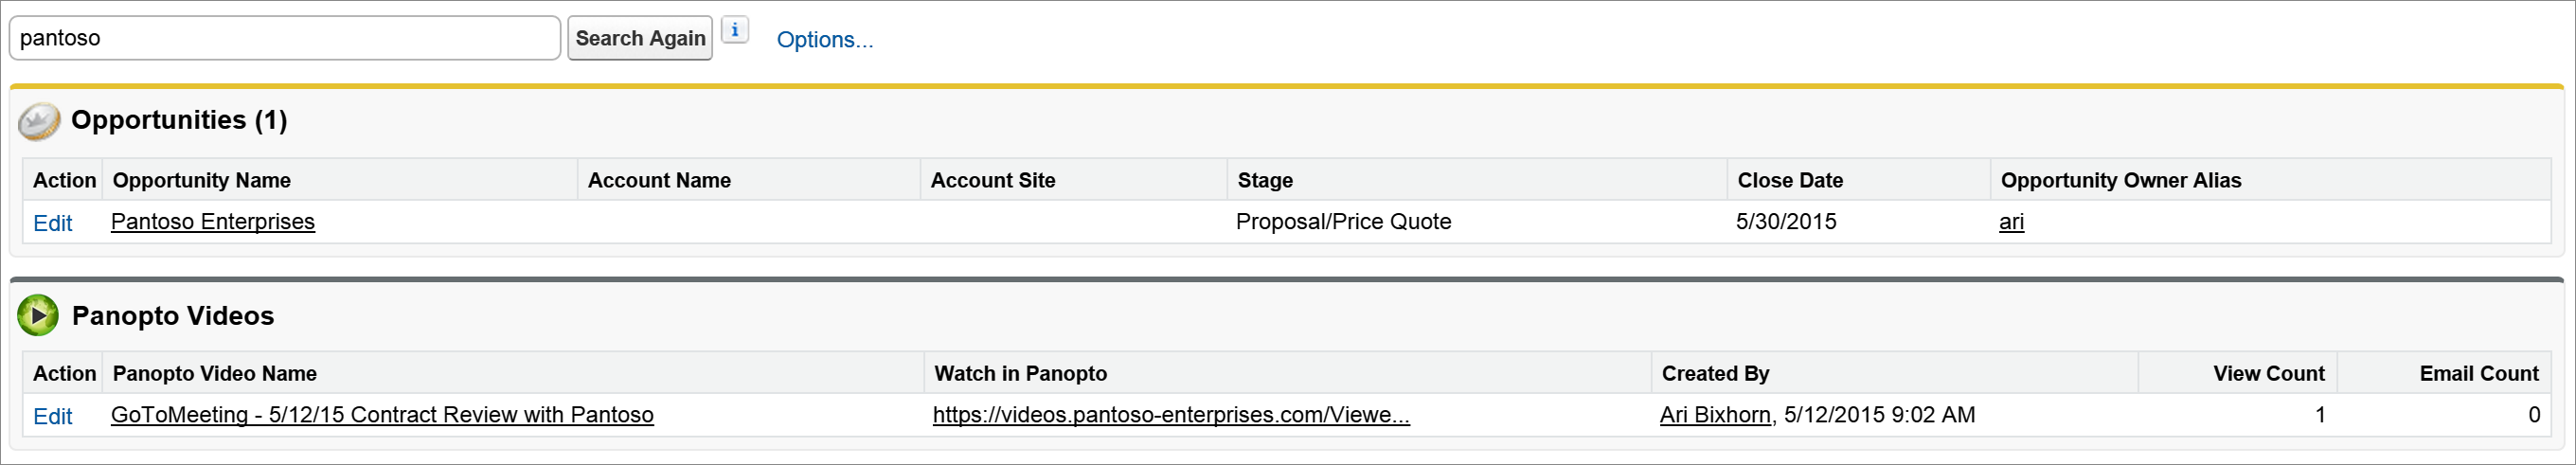Click the Opportunities crown icon
The width and height of the screenshot is (2576, 465).
[x=39, y=122]
